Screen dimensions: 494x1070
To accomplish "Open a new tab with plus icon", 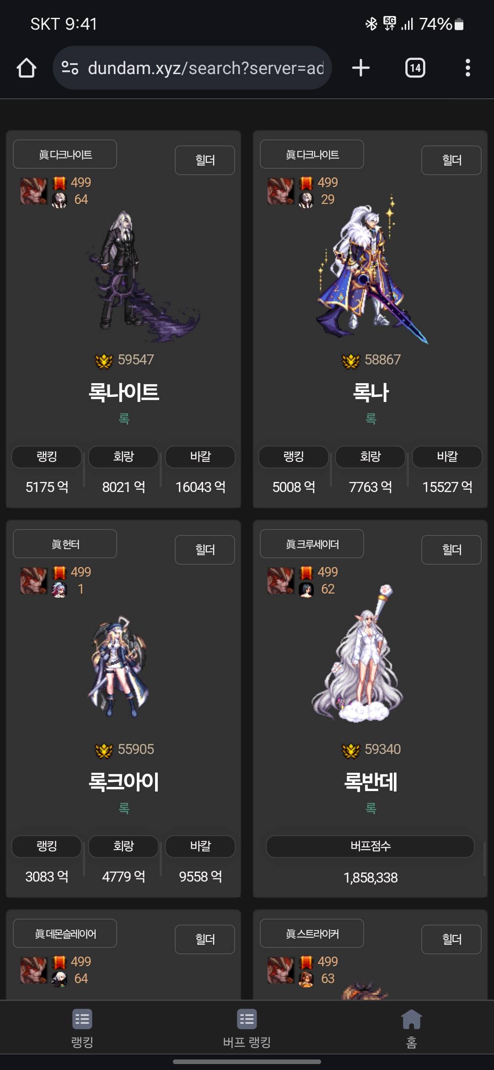I will [361, 68].
